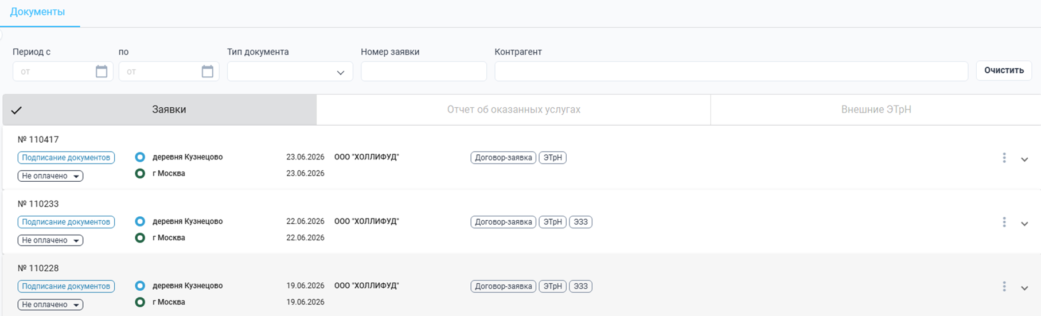Switch to the Внешние ЭТрН tab
1041x316 pixels.
[876, 110]
